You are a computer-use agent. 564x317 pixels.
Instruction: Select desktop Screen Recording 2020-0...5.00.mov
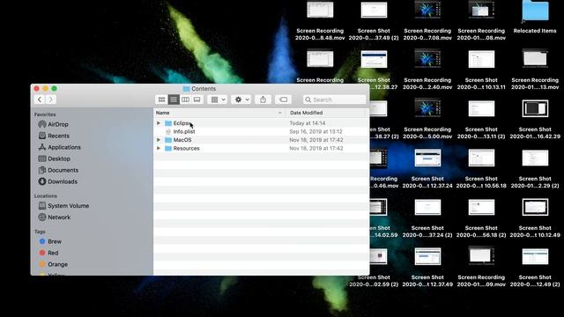(x=427, y=119)
